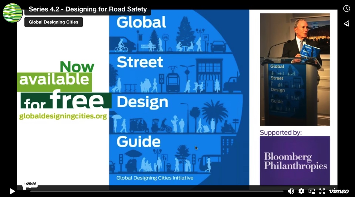Add video to Watch Later
This screenshot has width=355, height=197.
click(x=347, y=9)
